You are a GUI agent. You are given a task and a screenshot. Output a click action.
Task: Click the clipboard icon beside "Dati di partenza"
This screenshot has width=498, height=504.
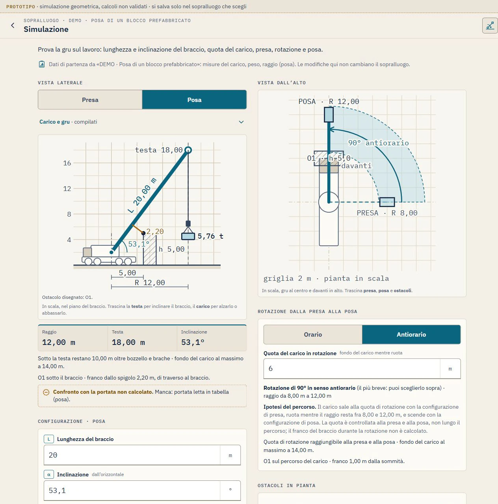pos(42,64)
